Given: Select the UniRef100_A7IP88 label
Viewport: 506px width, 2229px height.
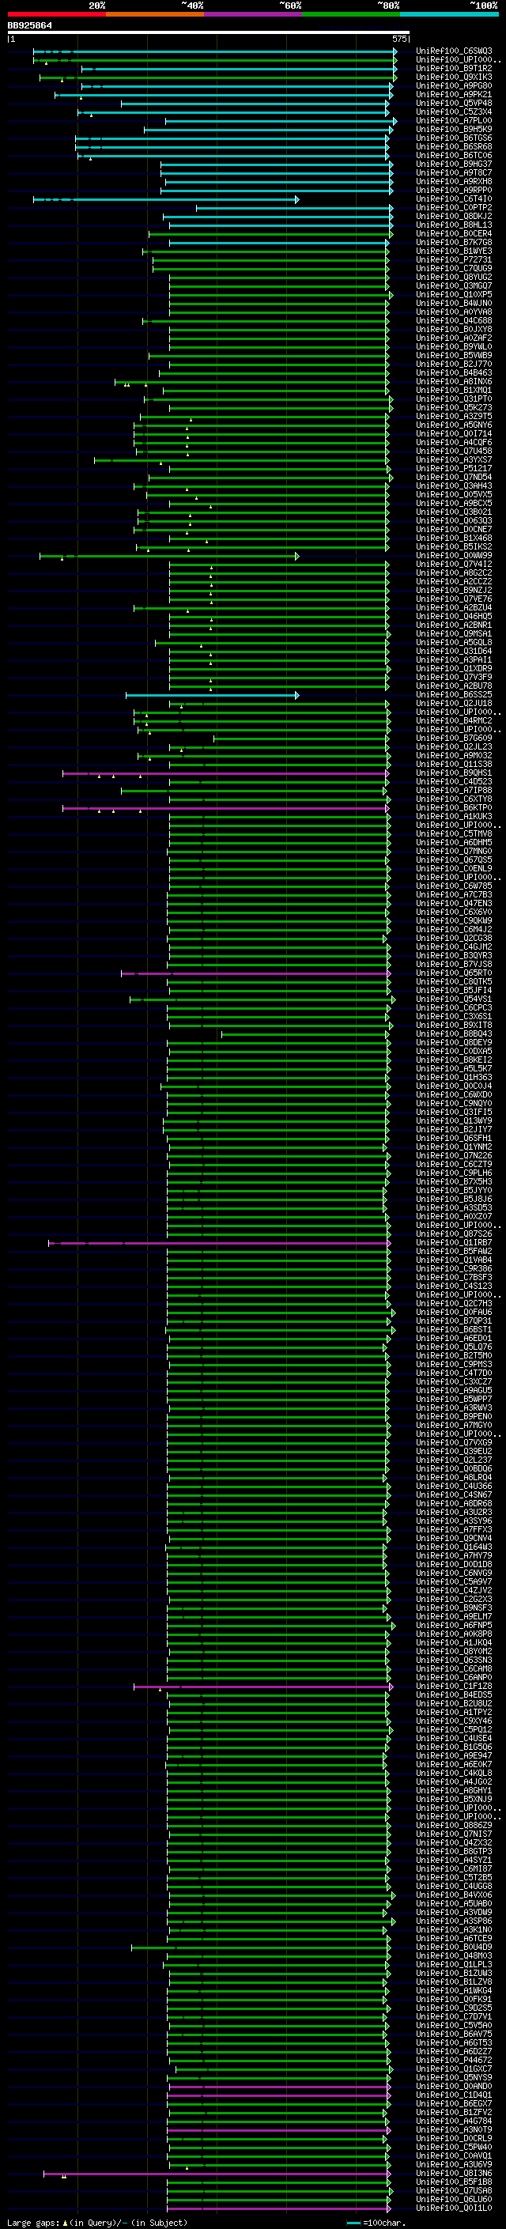Looking at the screenshot, I should point(454,790).
